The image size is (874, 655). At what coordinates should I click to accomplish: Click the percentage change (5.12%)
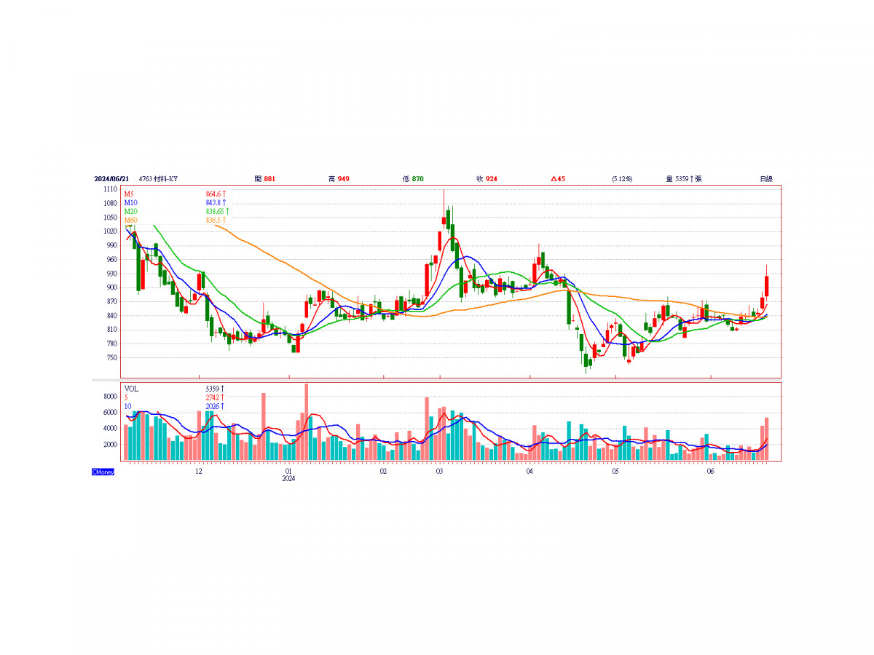[622, 178]
